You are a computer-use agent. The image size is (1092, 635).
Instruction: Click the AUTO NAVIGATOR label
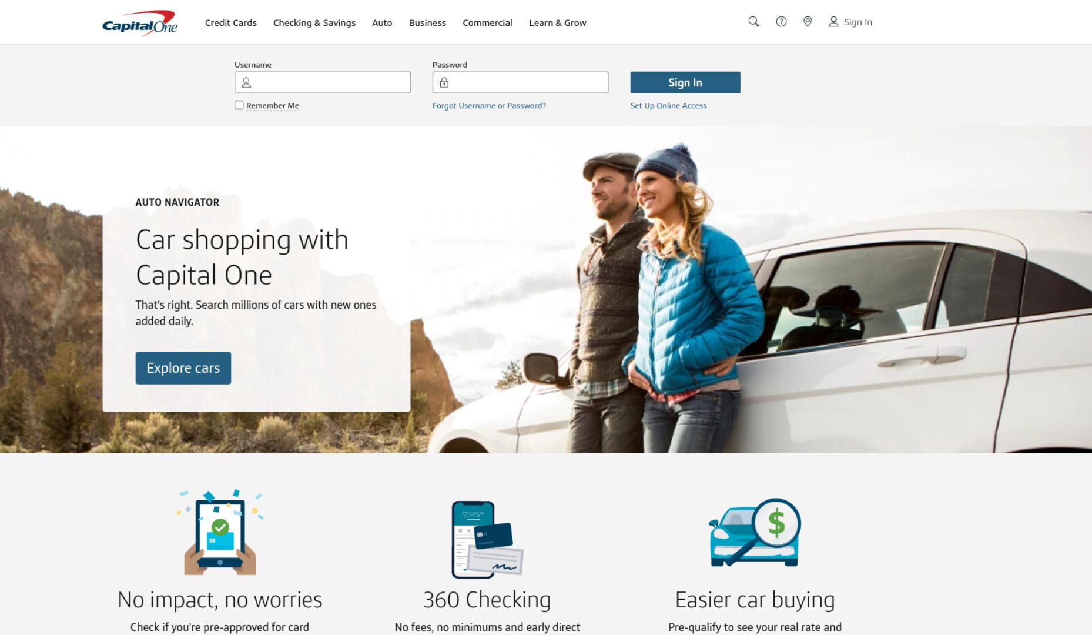(x=177, y=202)
